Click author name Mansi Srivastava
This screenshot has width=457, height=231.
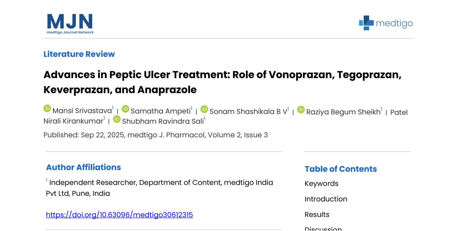82,111
